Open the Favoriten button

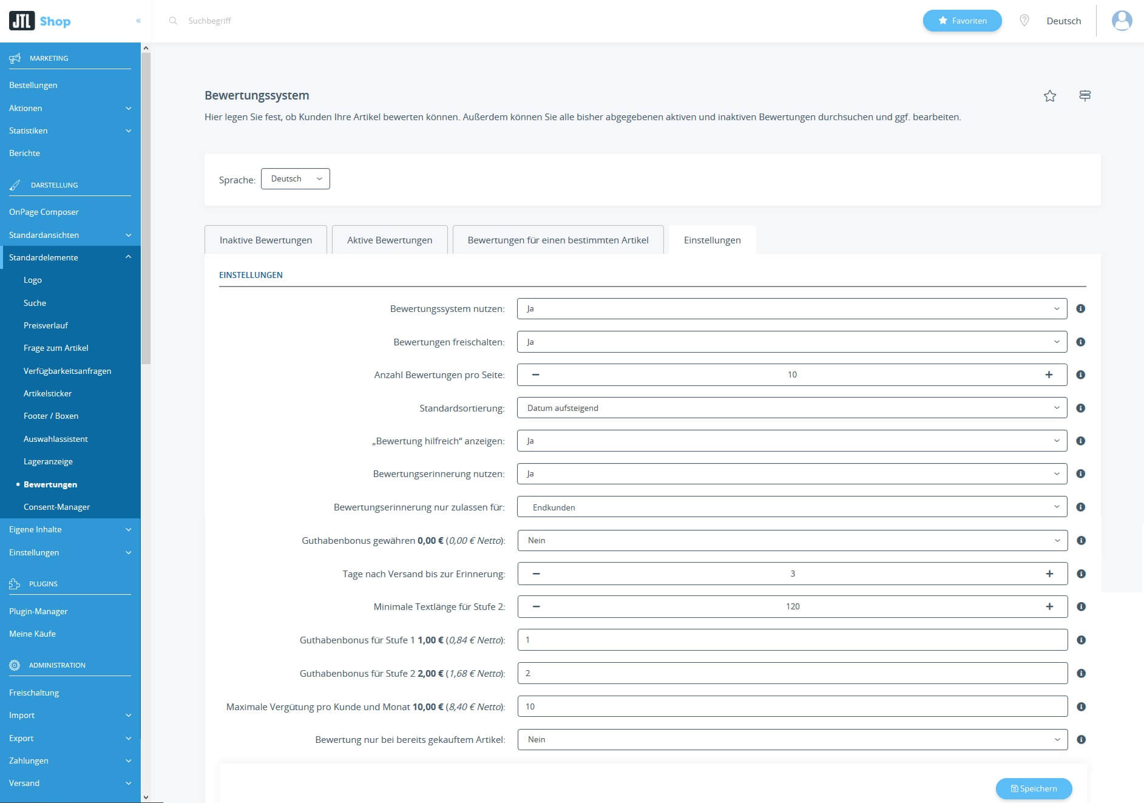pos(962,21)
